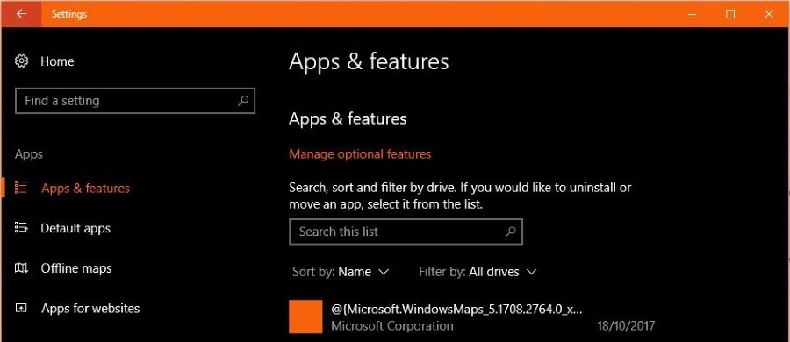Screen dimensions: 790x342
Task: Open the Filter by All drives dropdown
Action: [478, 272]
